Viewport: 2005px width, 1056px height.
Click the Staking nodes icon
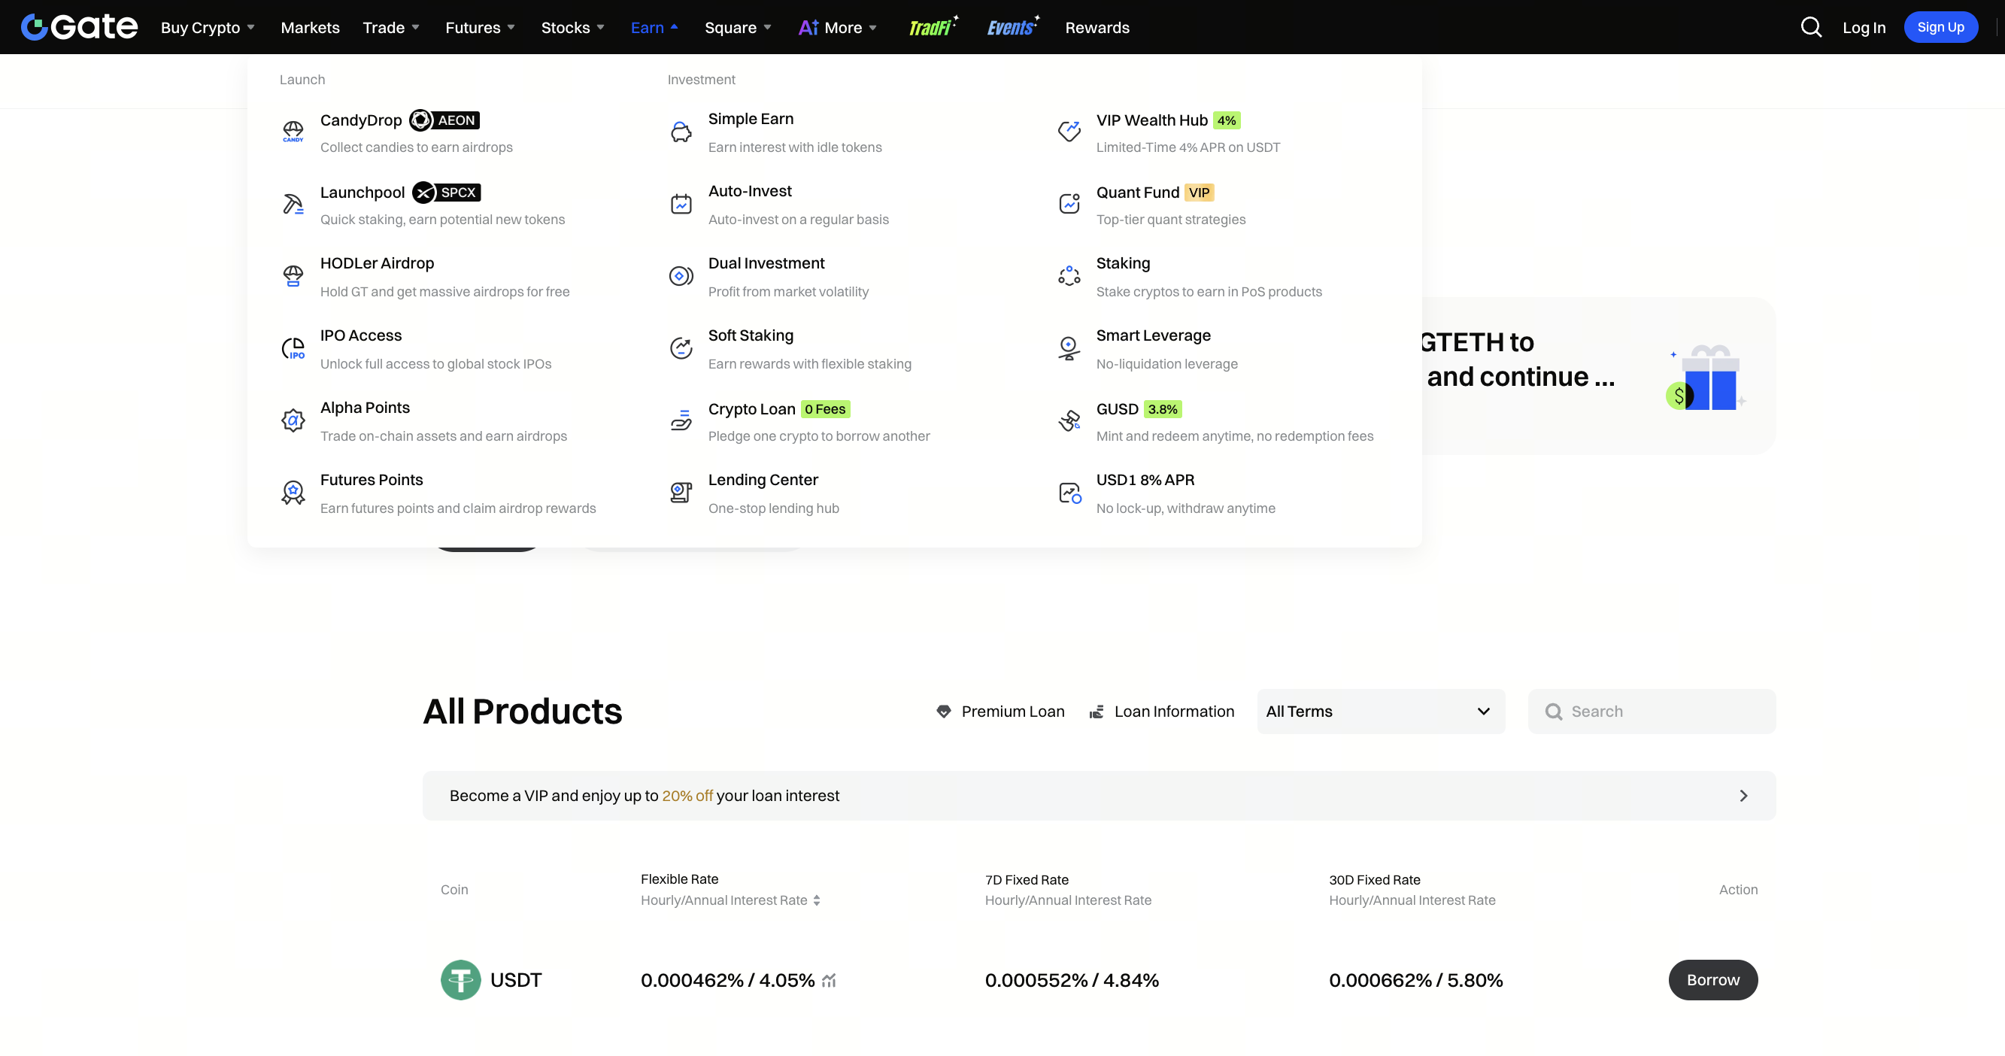[1069, 276]
